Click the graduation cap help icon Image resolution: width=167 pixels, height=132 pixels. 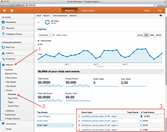coord(161,16)
